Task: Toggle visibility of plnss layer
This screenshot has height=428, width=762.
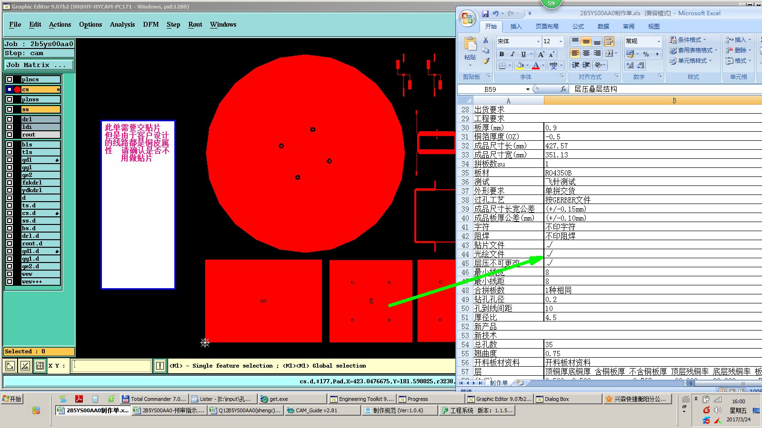Action: [x=10, y=99]
